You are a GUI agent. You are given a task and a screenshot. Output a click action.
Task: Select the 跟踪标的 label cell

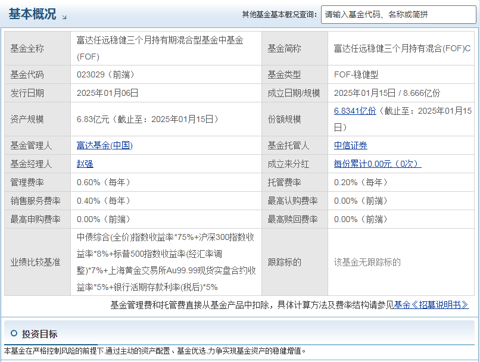[295, 262]
